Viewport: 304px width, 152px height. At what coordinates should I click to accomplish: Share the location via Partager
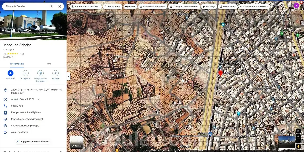point(55,73)
